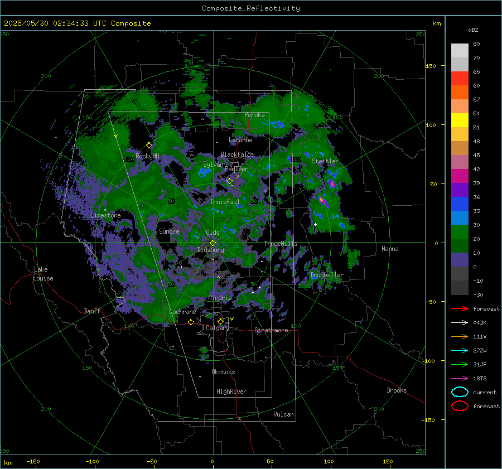
Task: Click the orange-core storm cell north of Drumheller
Action: (323, 201)
